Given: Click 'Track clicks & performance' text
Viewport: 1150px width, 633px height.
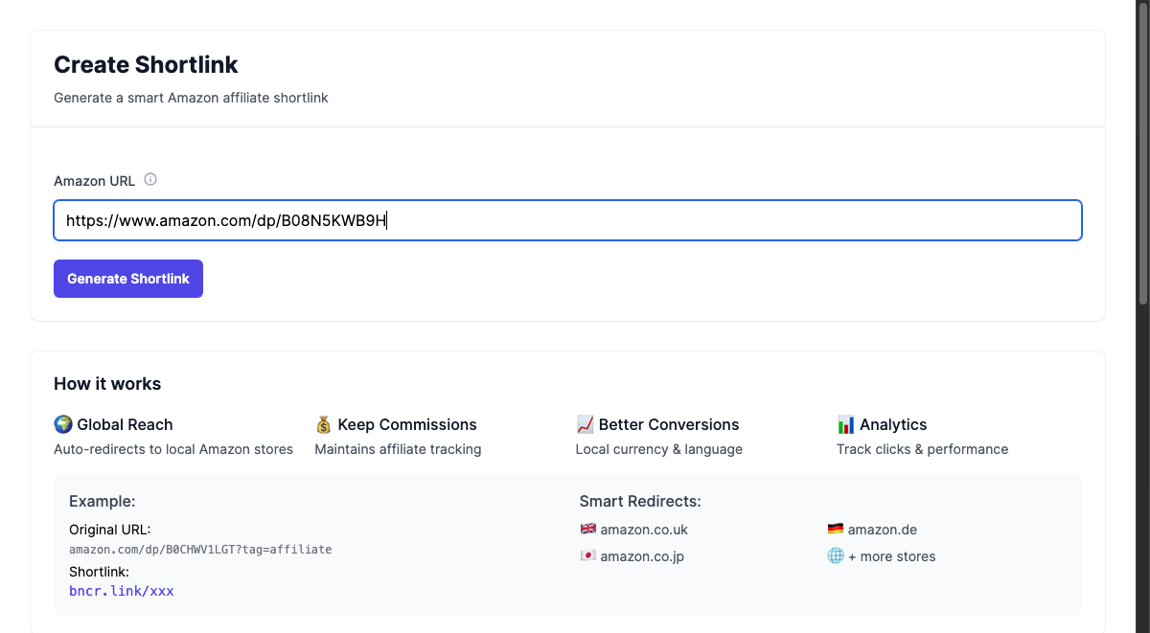Looking at the screenshot, I should [x=922, y=449].
